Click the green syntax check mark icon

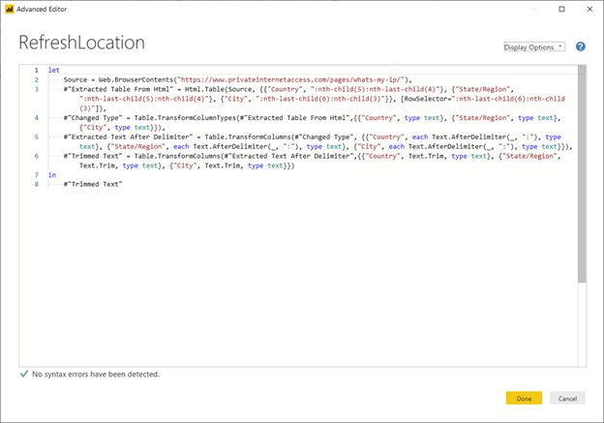tap(23, 374)
